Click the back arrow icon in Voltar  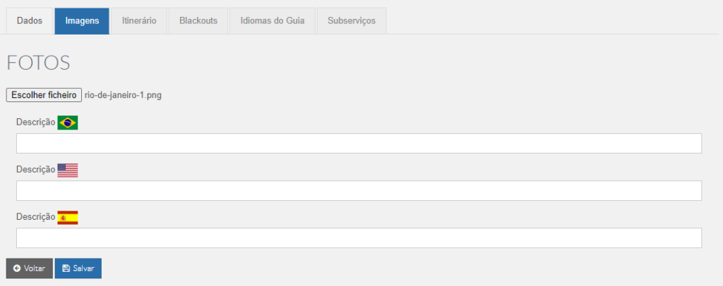(x=17, y=268)
